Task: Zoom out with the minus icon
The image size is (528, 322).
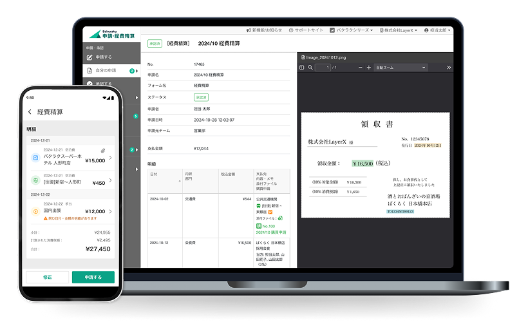Action: pos(359,67)
